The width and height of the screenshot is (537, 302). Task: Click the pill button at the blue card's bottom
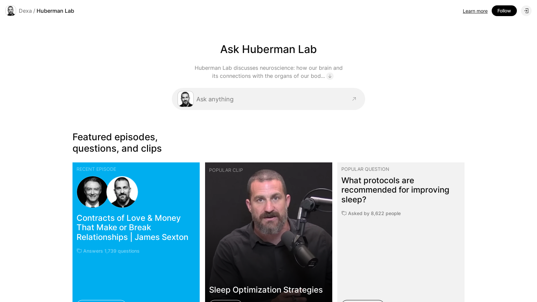(101, 301)
